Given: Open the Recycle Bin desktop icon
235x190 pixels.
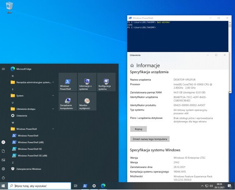Looking at the screenshot, I should coord(9,8).
